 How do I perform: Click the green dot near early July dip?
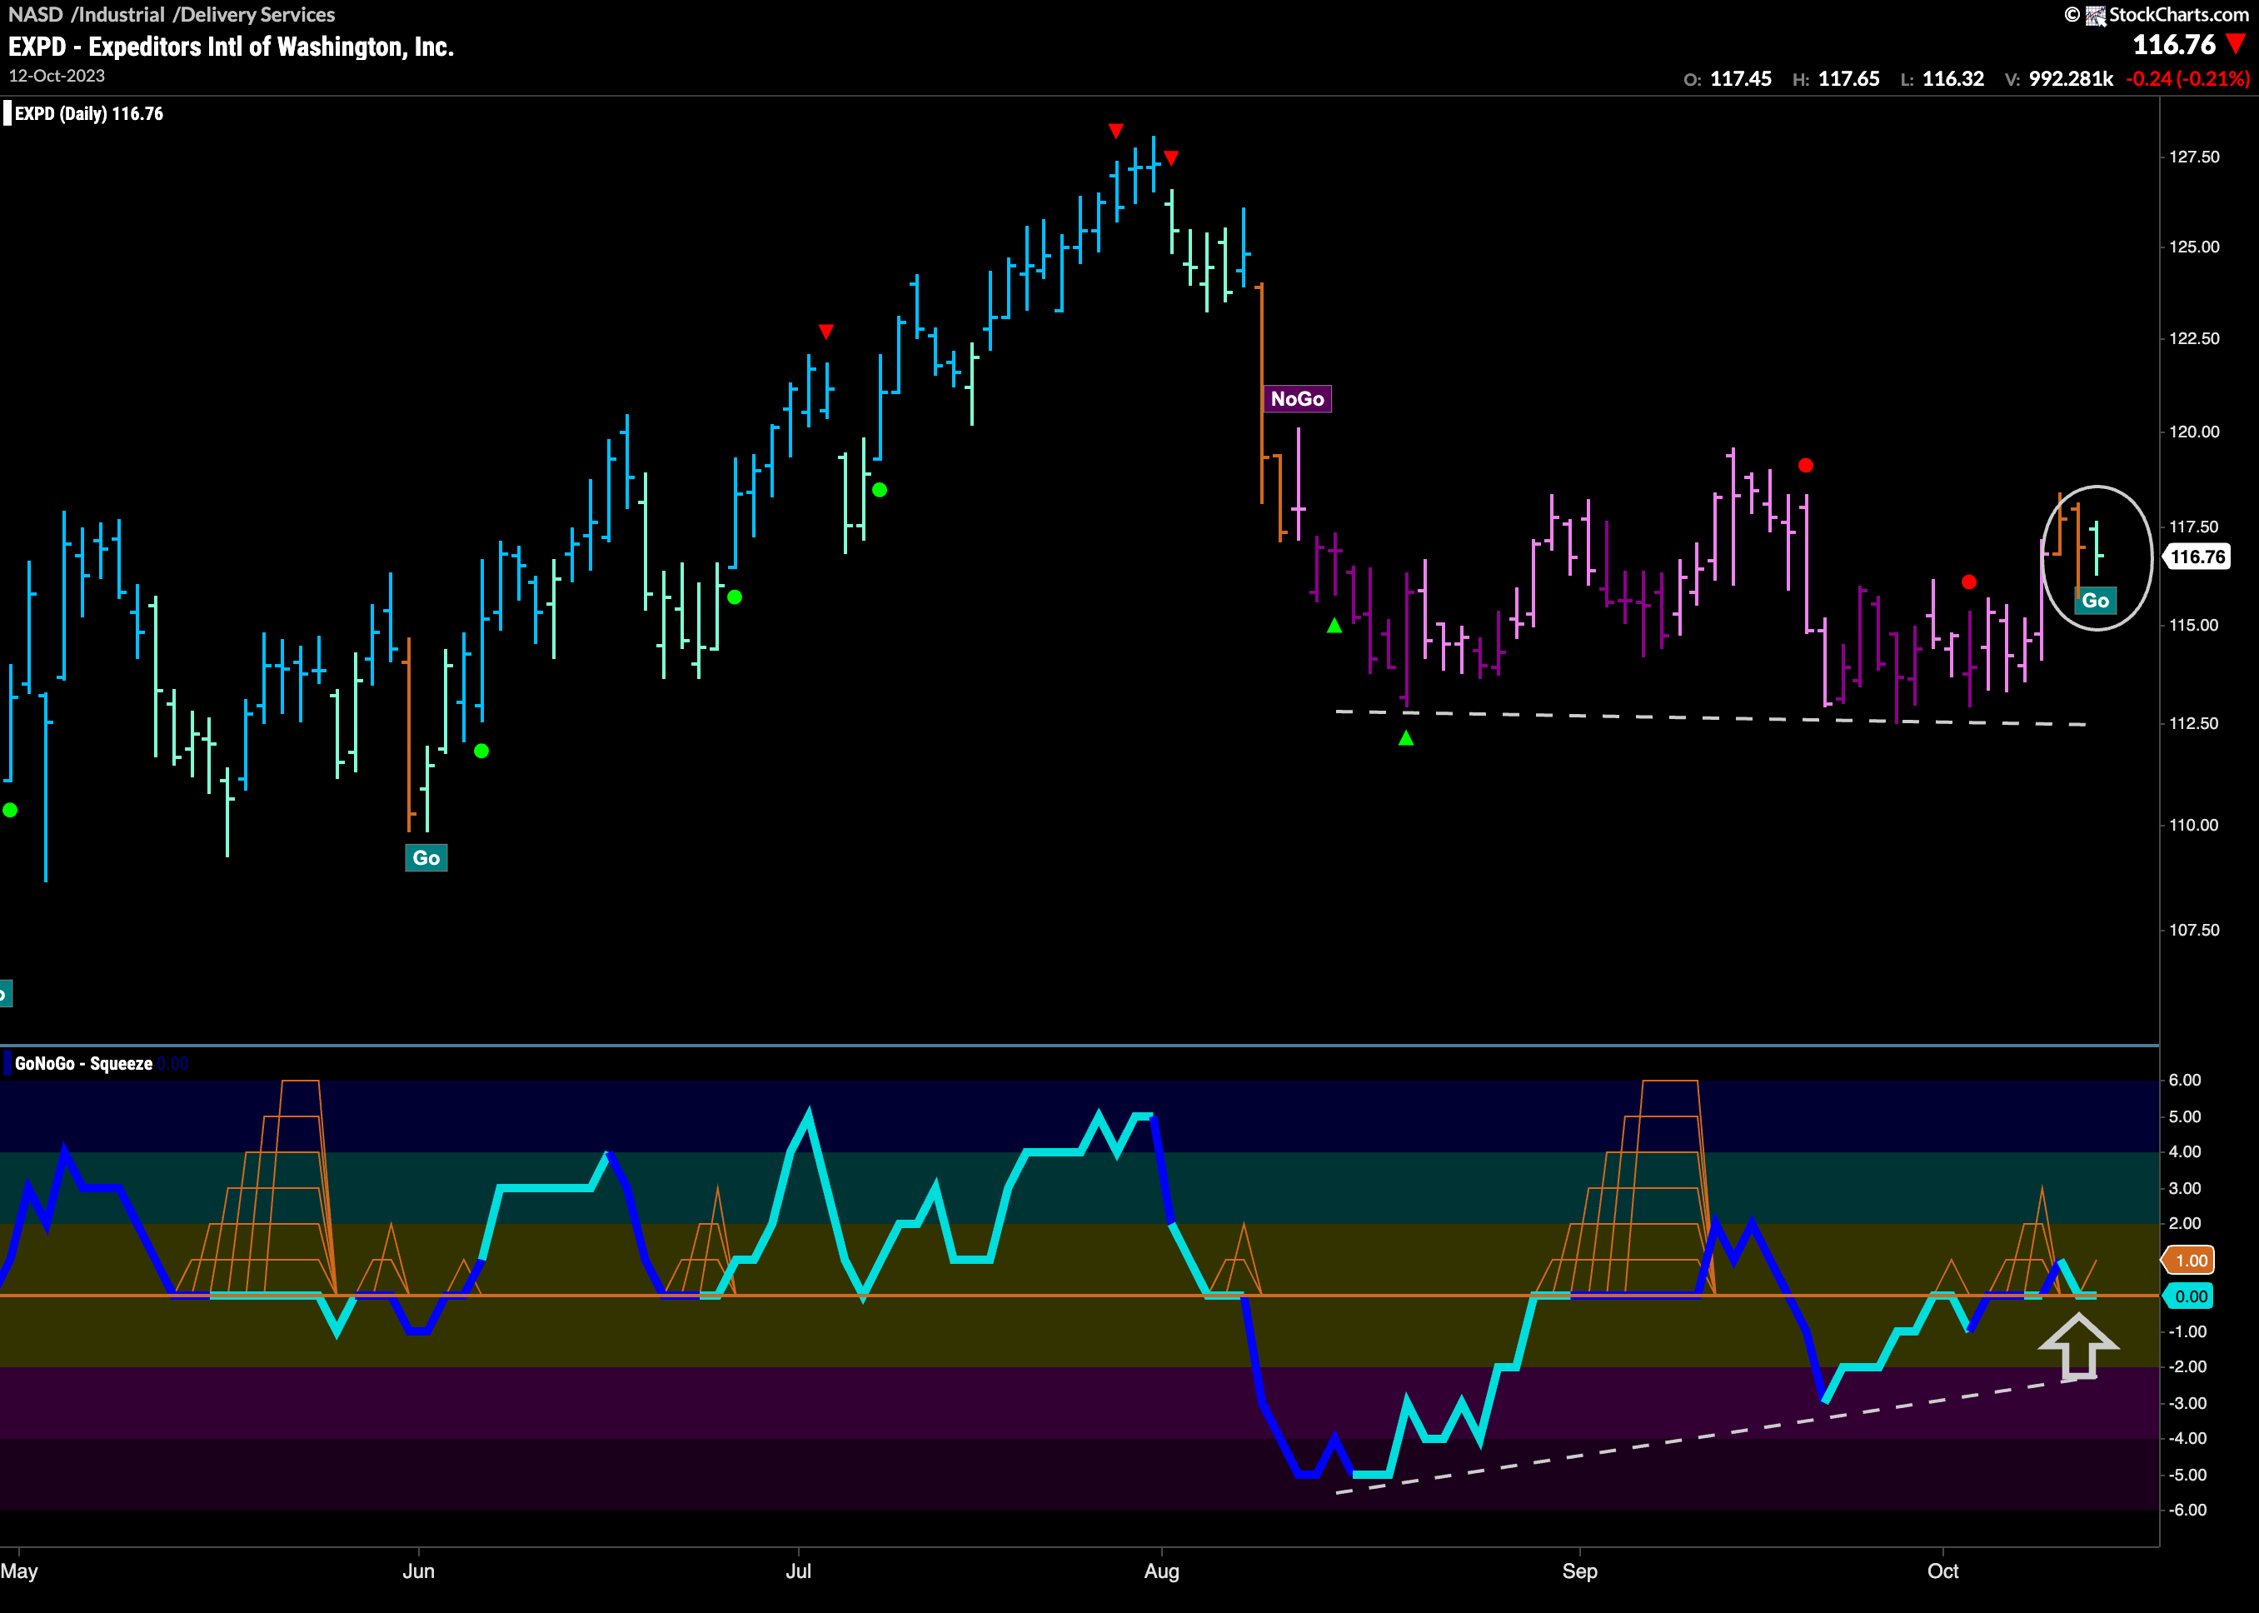pos(880,490)
